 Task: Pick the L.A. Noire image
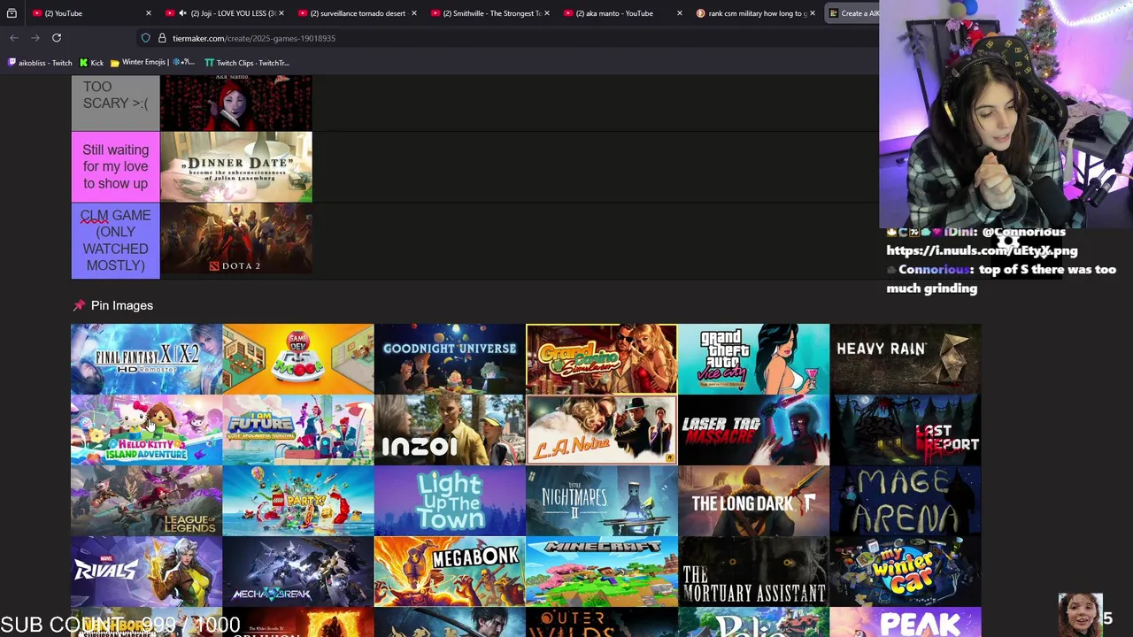602,430
